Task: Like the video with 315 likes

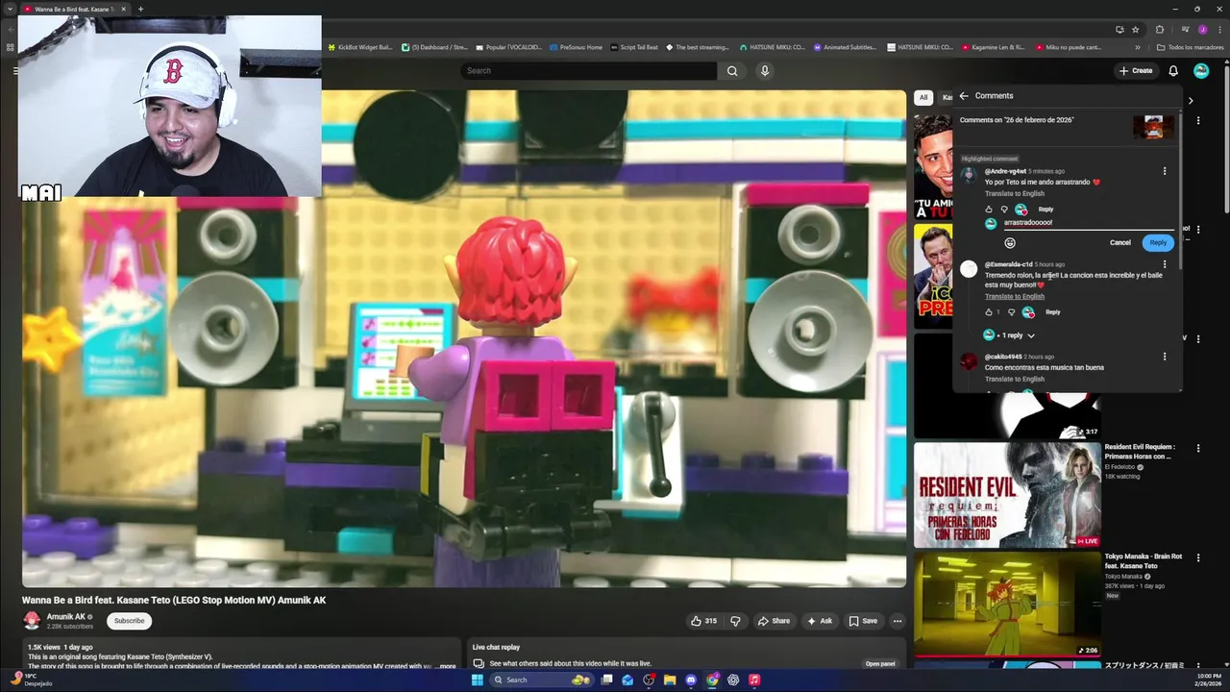Action: click(704, 621)
